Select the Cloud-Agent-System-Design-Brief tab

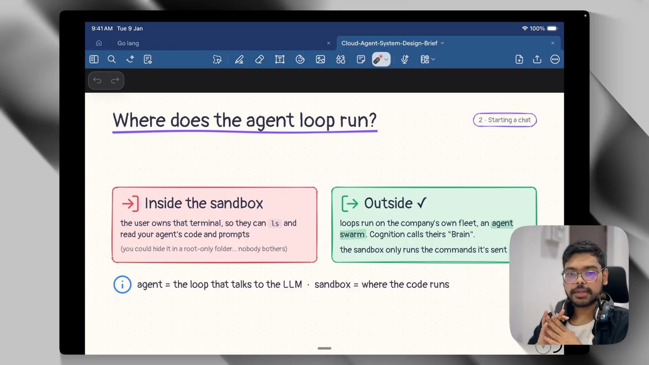click(389, 43)
